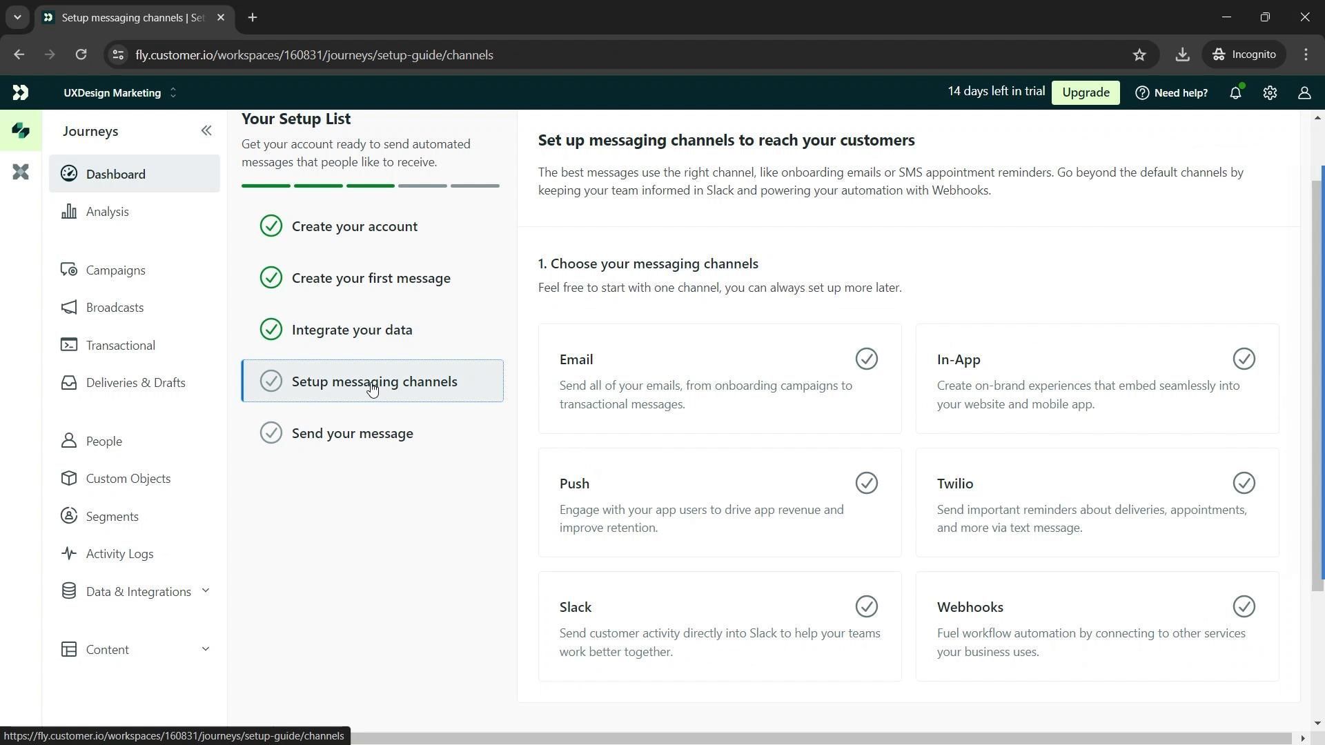Expand the Data & Integrations menu
1325x745 pixels.
205,591
